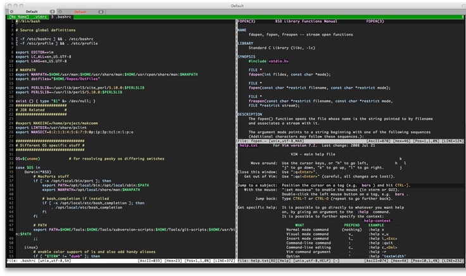Click '[unix,utf-8,MAN]' in man page status bar
Image resolution: width=466 pixels, height=276 pixels.
[x=286, y=141]
